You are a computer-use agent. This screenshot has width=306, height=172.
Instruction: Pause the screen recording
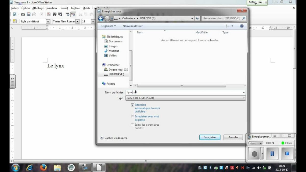coord(272,153)
